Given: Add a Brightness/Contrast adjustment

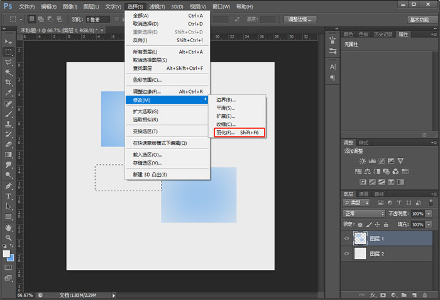Looking at the screenshot, I should click(363, 161).
